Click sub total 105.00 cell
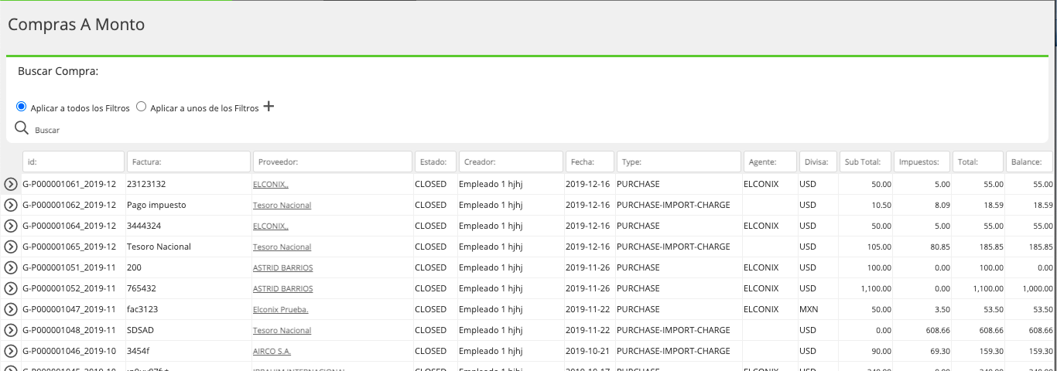1057x371 pixels. coord(878,247)
